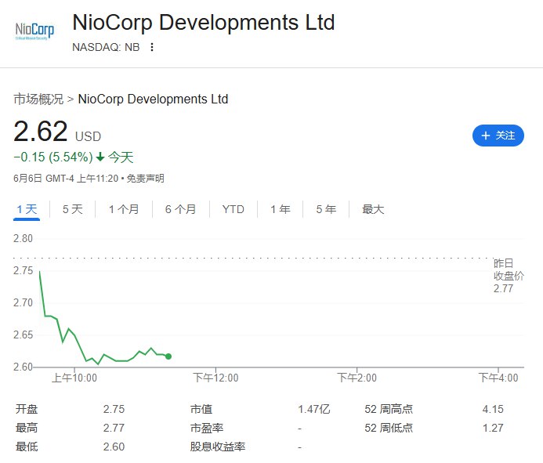The height and width of the screenshot is (463, 543).
Task: Click the NASDAQ: NB ticker text
Action: 106,47
